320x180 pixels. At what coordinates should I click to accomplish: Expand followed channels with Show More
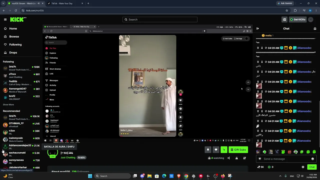coord(8,104)
